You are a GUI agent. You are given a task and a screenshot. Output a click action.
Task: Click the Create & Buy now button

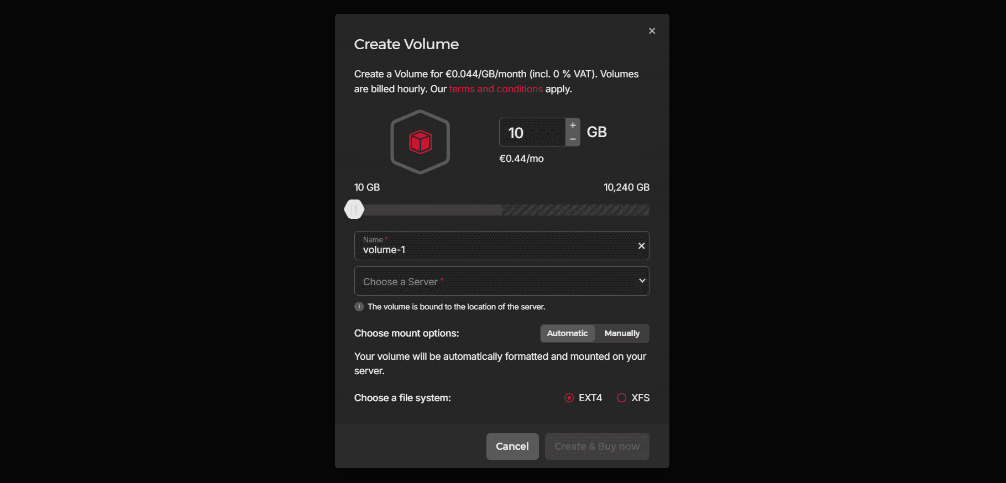(x=597, y=447)
